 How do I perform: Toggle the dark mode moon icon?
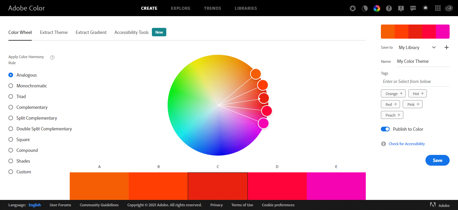coord(365,8)
